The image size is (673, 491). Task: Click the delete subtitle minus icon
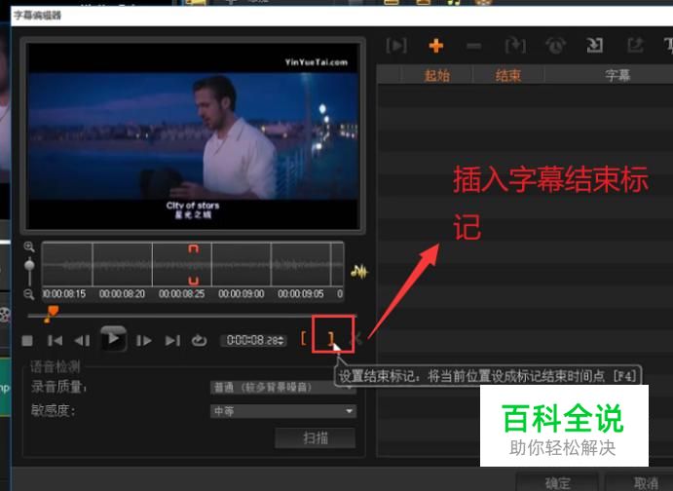474,46
